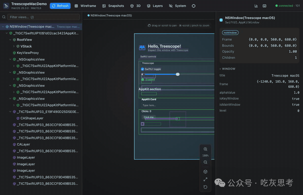Click the 3D cube icon in canvas controls
This screenshot has width=303, height=195.
[x=205, y=171]
